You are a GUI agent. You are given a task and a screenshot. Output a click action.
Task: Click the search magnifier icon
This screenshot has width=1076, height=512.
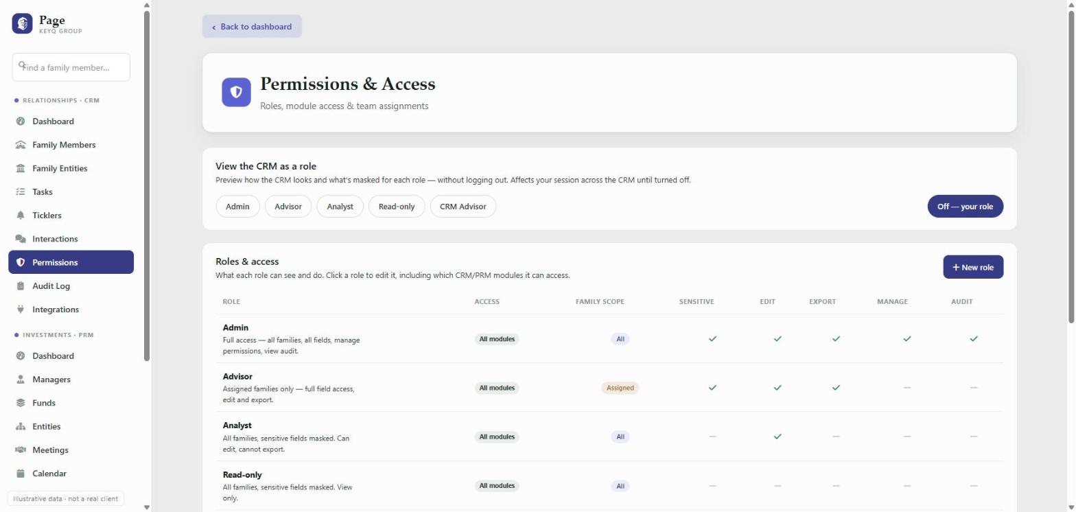22,65
